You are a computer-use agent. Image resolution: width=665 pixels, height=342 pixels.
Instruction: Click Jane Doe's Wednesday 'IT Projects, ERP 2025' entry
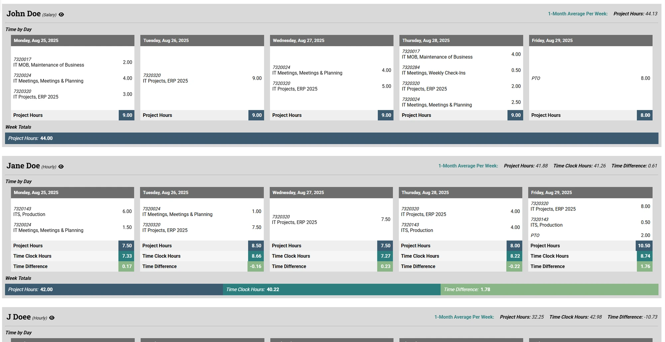(x=331, y=220)
